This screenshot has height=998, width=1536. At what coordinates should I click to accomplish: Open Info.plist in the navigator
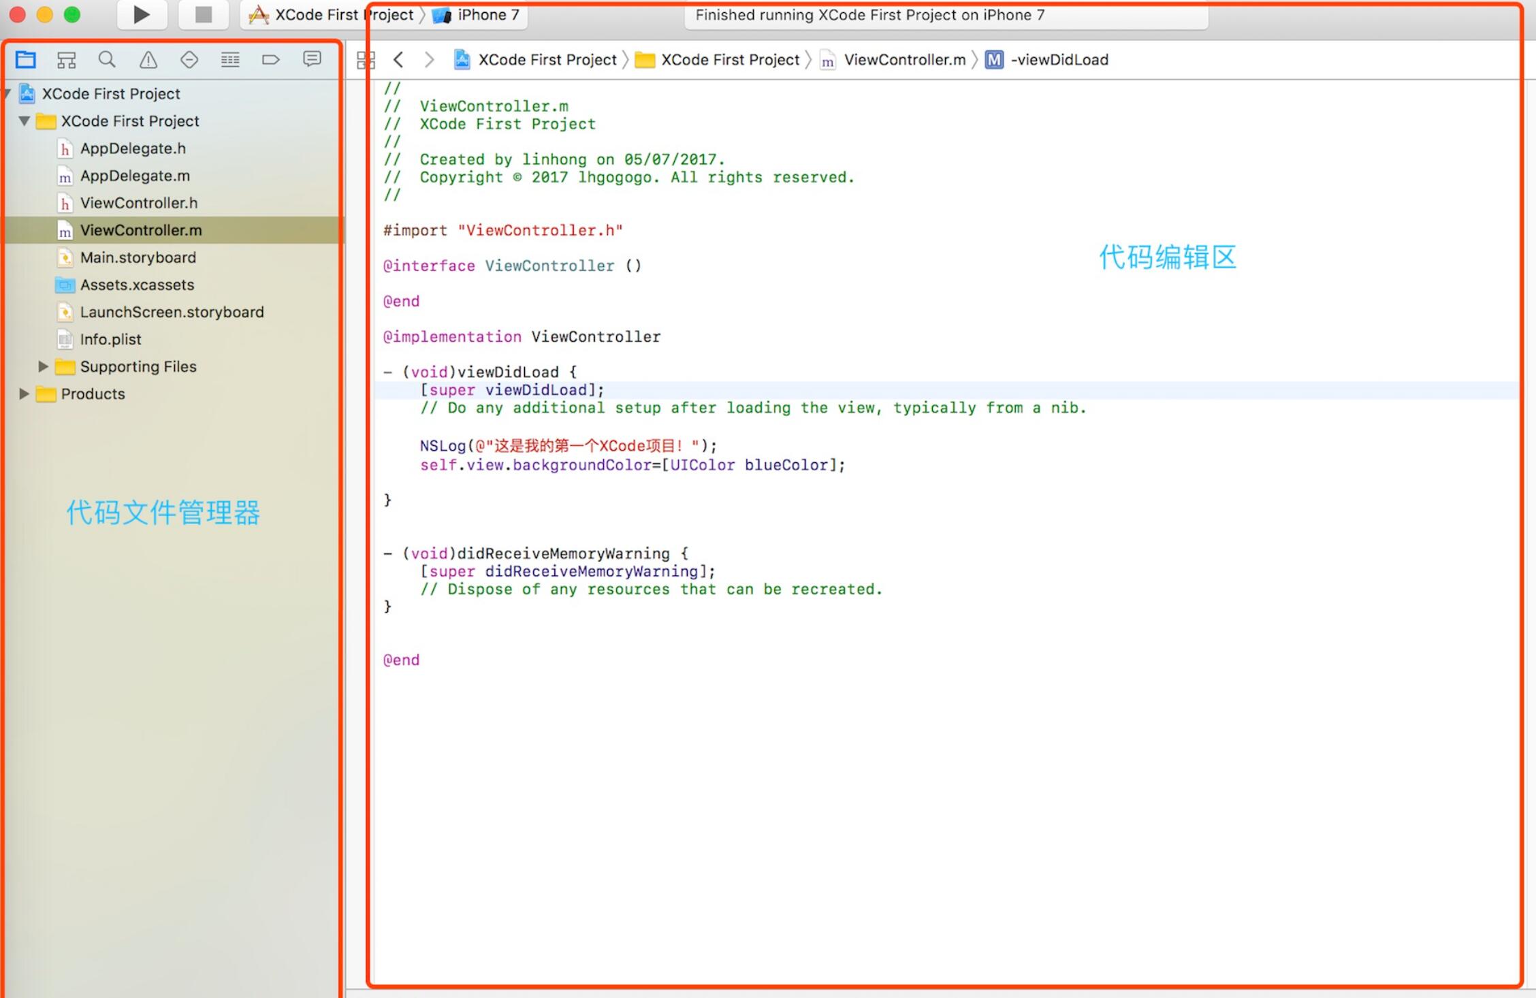[110, 339]
